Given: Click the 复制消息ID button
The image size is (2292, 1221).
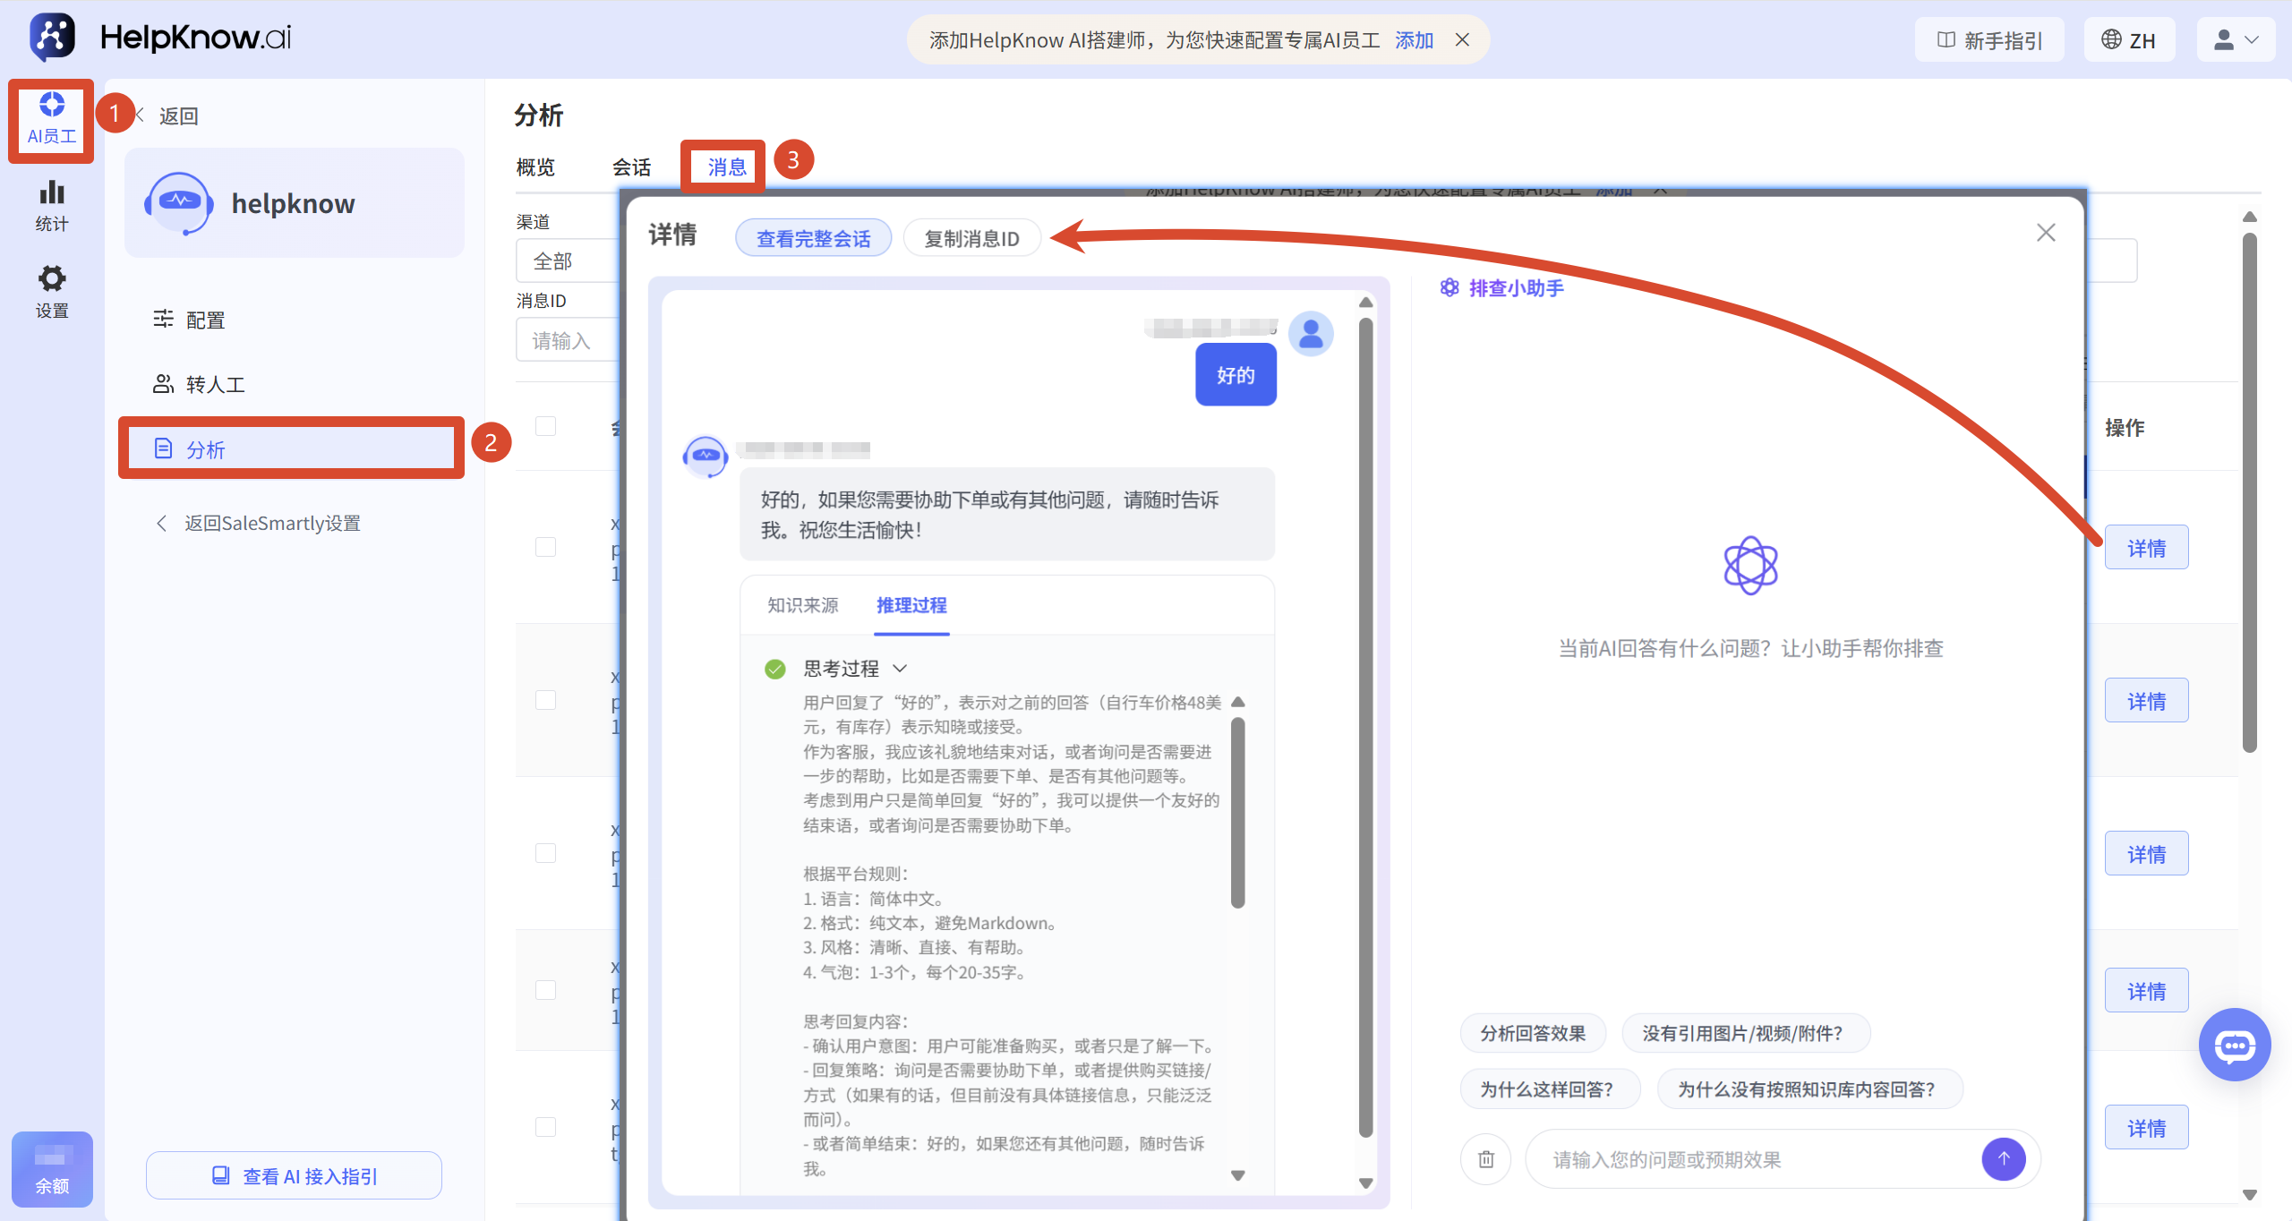Looking at the screenshot, I should pos(972,238).
